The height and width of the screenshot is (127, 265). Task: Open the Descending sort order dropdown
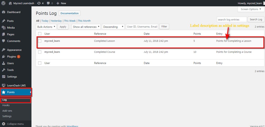113,27
